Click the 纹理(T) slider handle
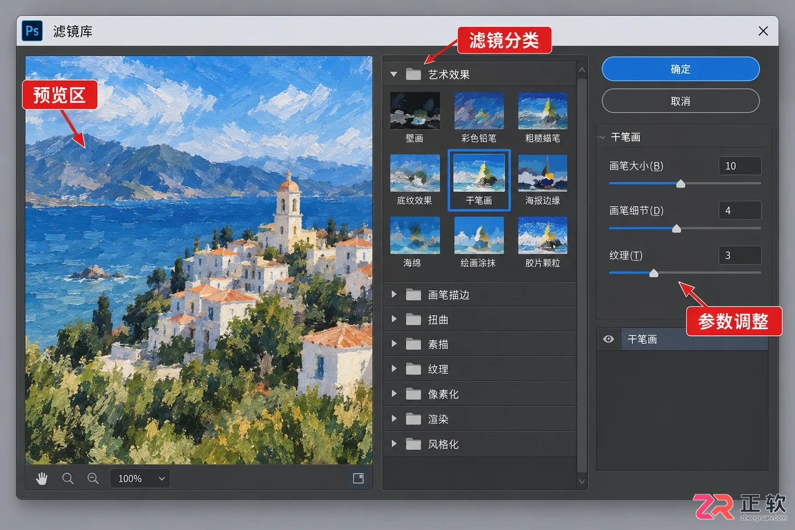This screenshot has width=795, height=530. 654,273
